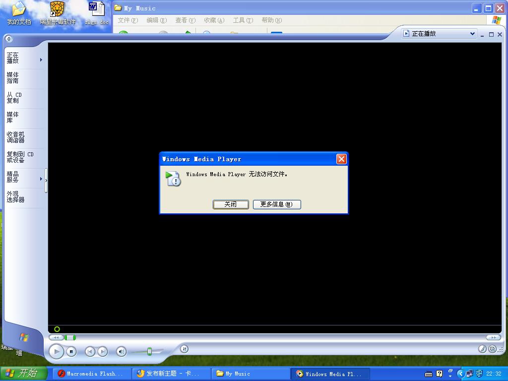Viewport: 508px width, 381px height.
Task: Click the Rising firewall shield tray icon
Action: [x=479, y=374]
